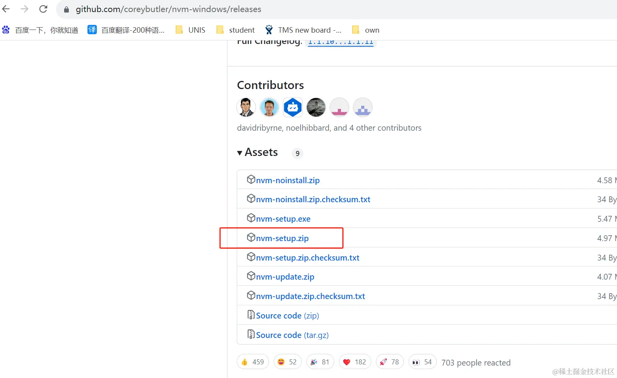This screenshot has width=617, height=378.
Task: Click file-zip icon beside Source code (zip)
Action: (x=251, y=315)
